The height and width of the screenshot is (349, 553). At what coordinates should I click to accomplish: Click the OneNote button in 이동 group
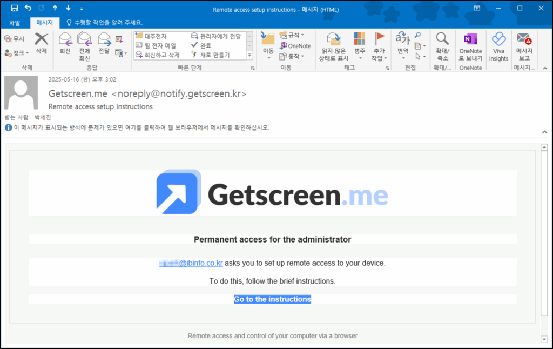(x=295, y=46)
